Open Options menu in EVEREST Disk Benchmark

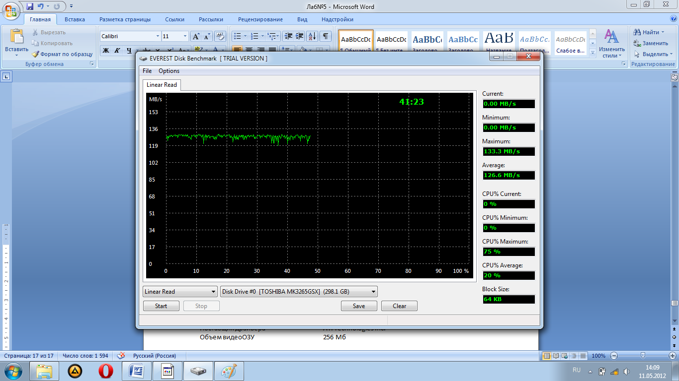click(x=169, y=71)
